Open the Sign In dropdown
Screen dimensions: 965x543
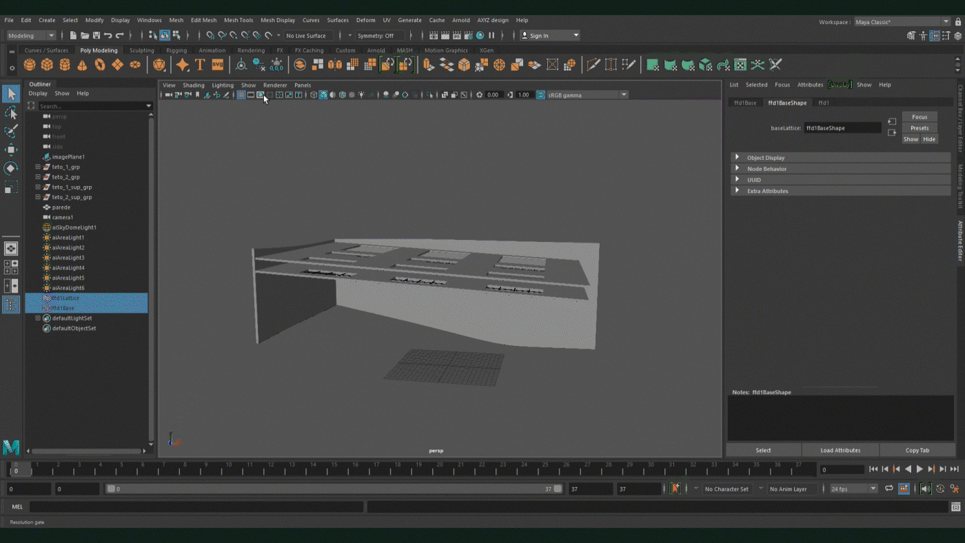[x=550, y=35]
